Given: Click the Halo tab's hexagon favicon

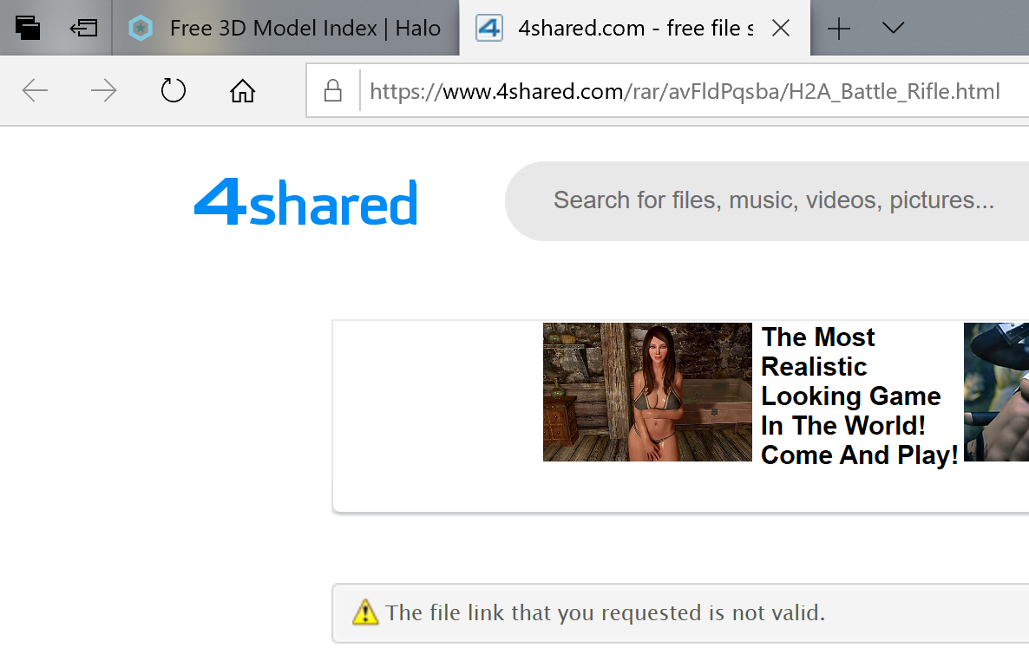Looking at the screenshot, I should (x=141, y=29).
